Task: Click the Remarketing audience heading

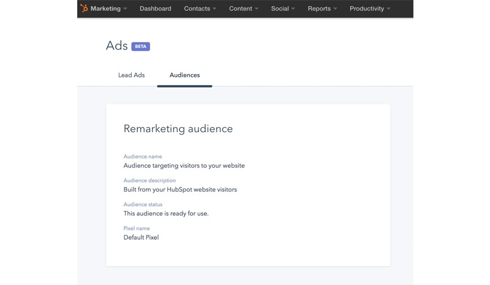Action: (x=178, y=128)
